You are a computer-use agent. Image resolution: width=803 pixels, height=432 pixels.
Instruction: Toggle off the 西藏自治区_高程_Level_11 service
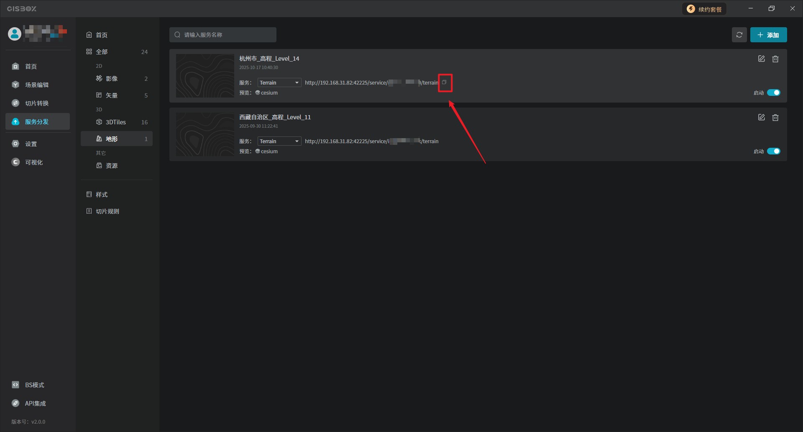click(x=773, y=151)
